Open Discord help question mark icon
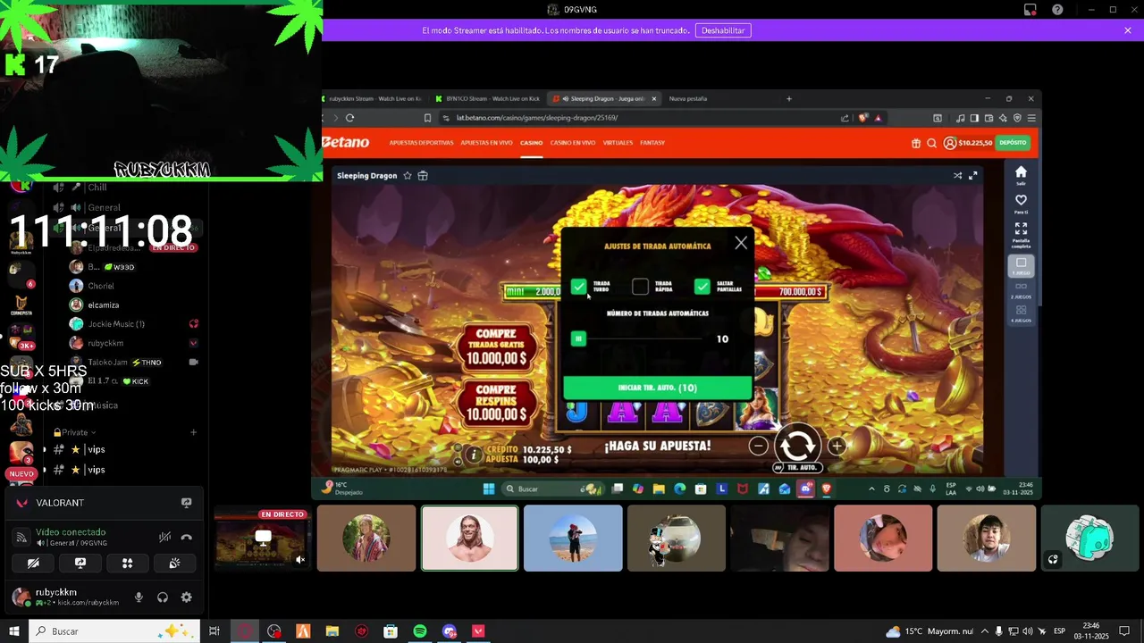 pos(1057,10)
